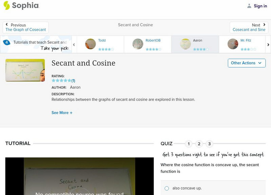The image size is (271, 195).
Task: Click quiz step 2 indicator
Action: point(199,144)
